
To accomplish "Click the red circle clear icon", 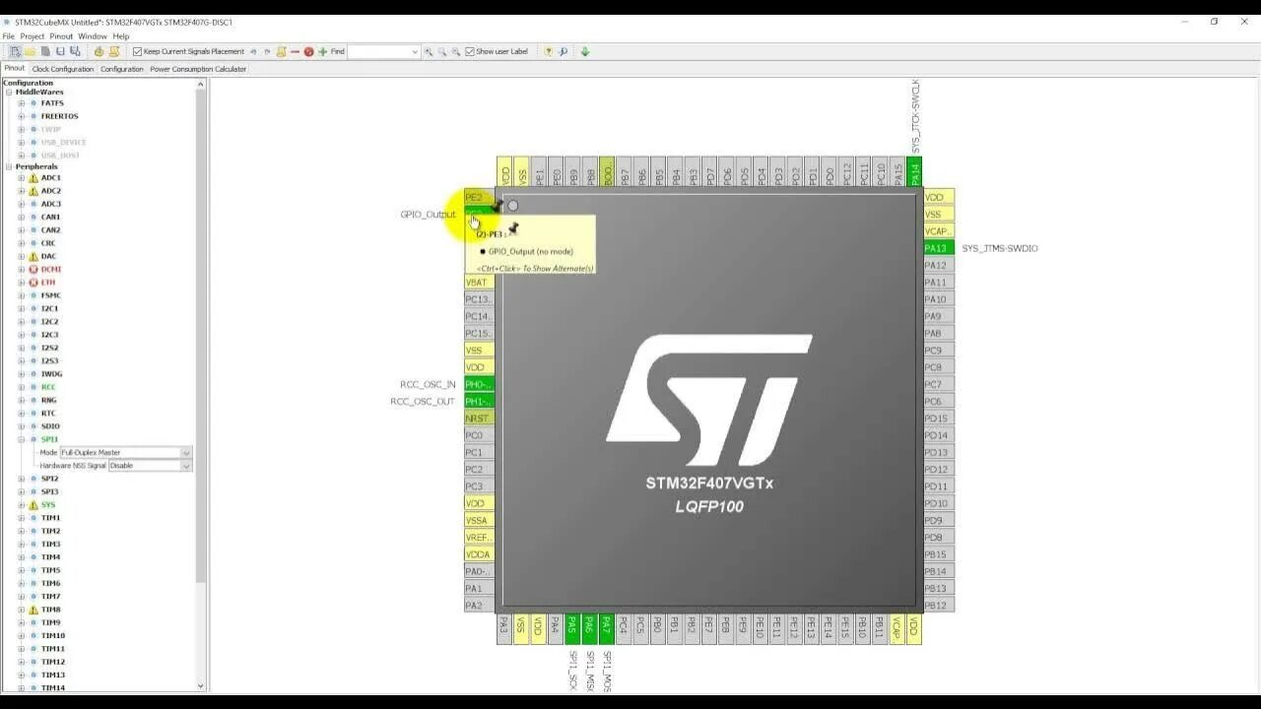I will (308, 51).
